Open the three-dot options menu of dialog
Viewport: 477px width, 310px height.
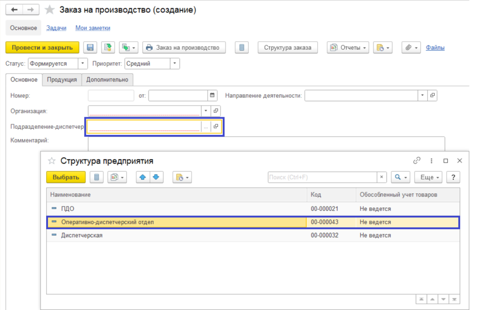(431, 161)
